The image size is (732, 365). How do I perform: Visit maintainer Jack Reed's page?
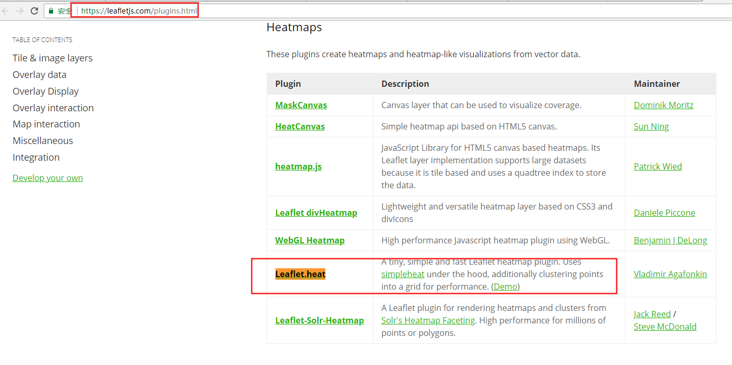652,314
